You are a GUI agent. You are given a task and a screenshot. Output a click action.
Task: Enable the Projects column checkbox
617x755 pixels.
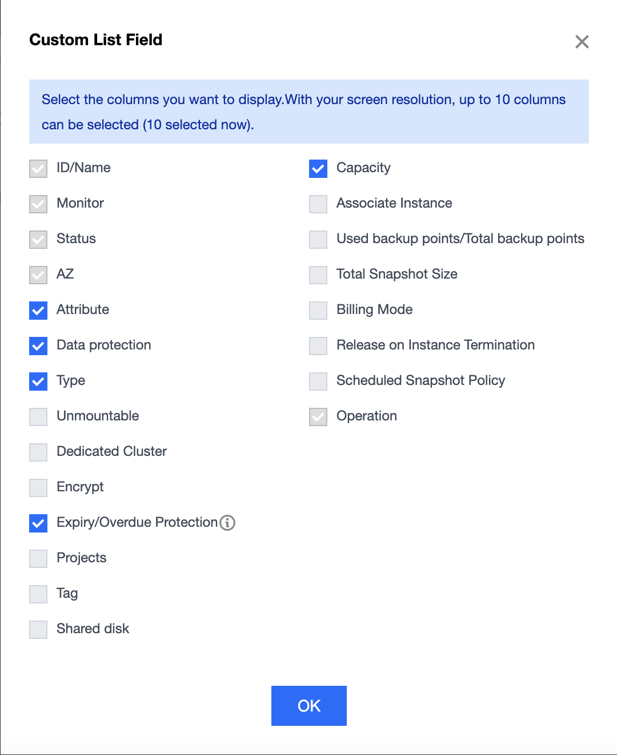pos(38,559)
